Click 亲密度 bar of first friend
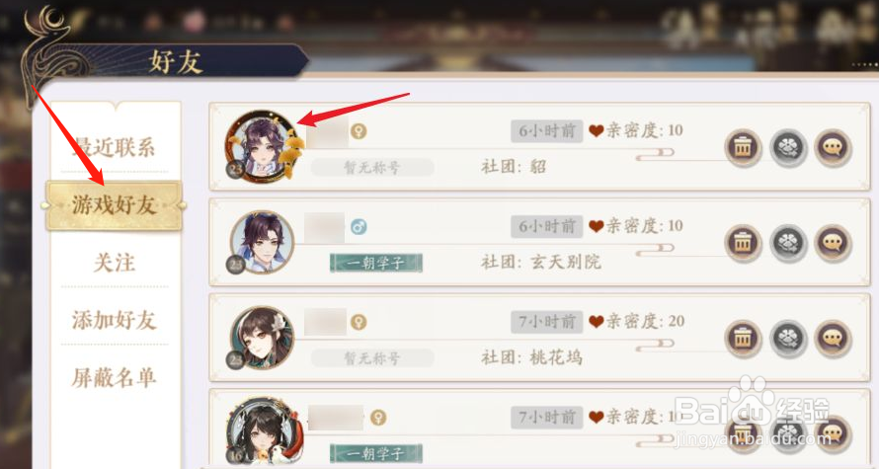This screenshot has height=469, width=879. coord(655,153)
